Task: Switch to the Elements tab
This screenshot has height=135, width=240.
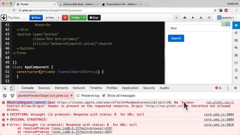Action: point(61,88)
